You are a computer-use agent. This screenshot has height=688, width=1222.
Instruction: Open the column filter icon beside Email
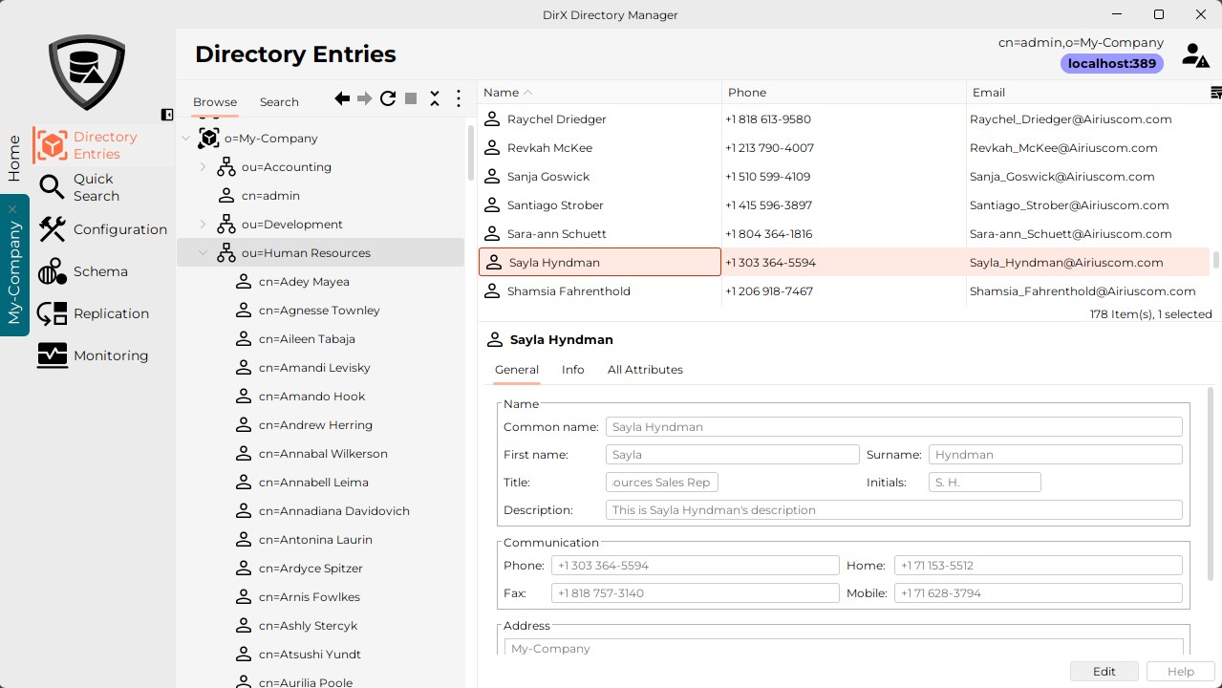pos(1214,92)
